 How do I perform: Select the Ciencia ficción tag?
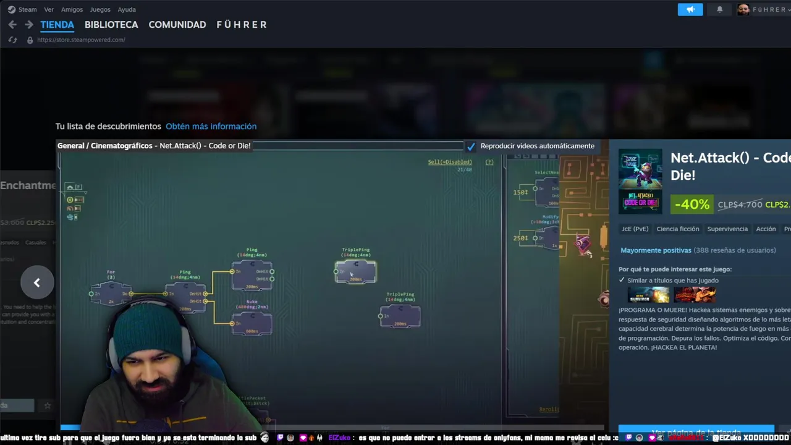coord(678,229)
